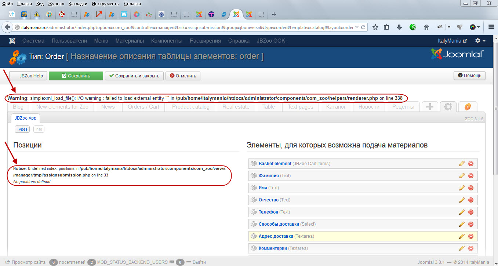The image size is (498, 266).
Task: Click the red remove icon for Телефон
Action: pos(471,212)
